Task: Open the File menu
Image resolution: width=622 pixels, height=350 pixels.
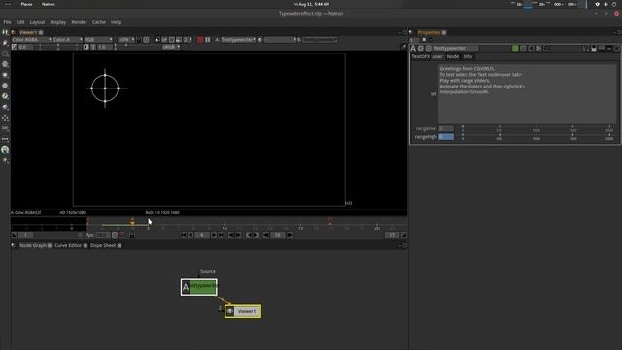Action: tap(7, 22)
